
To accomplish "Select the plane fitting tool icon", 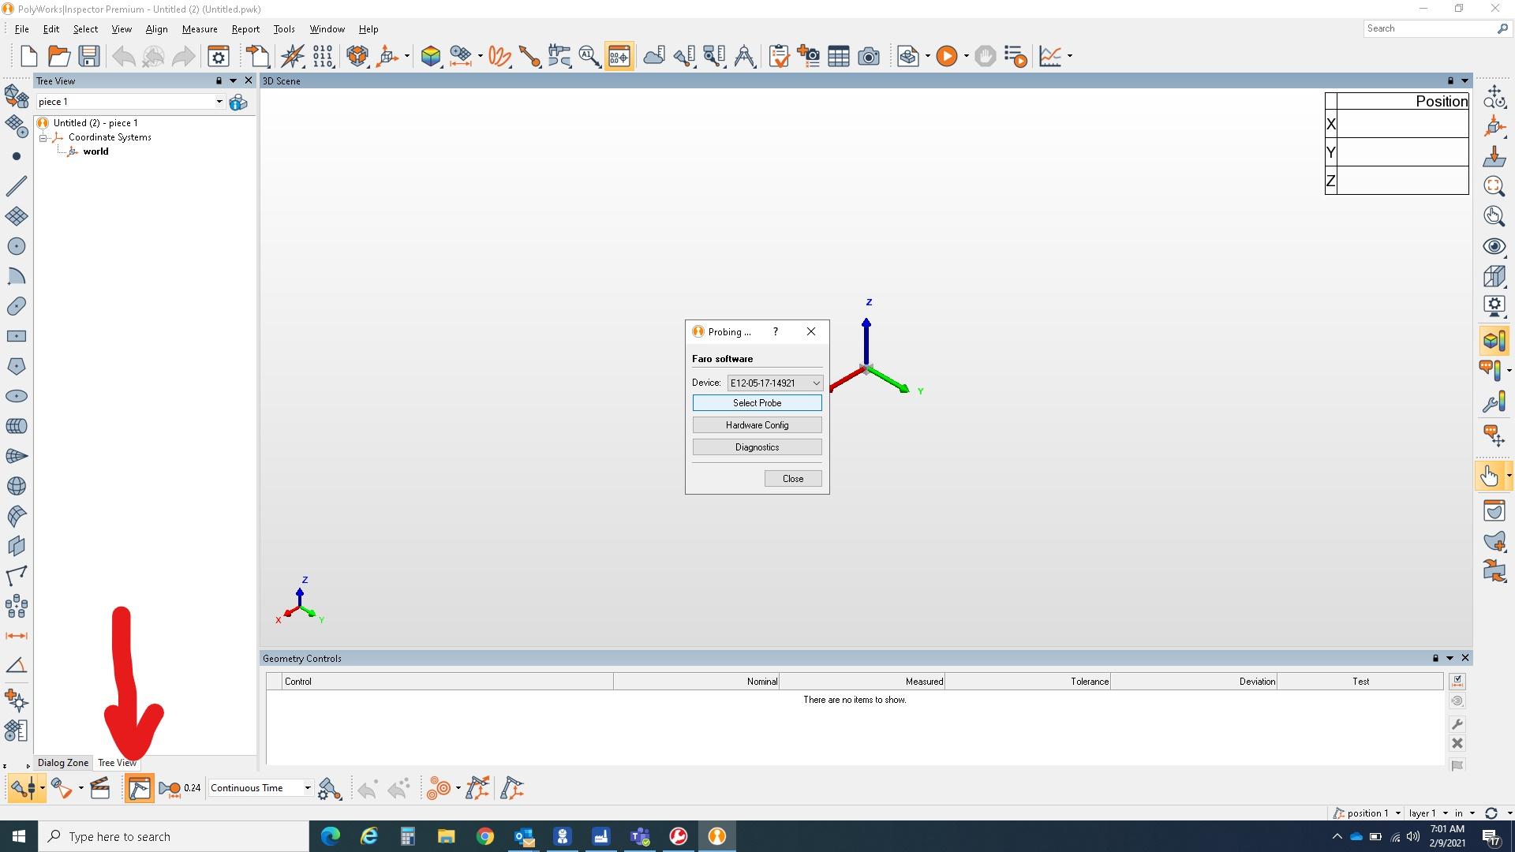I will click(16, 215).
